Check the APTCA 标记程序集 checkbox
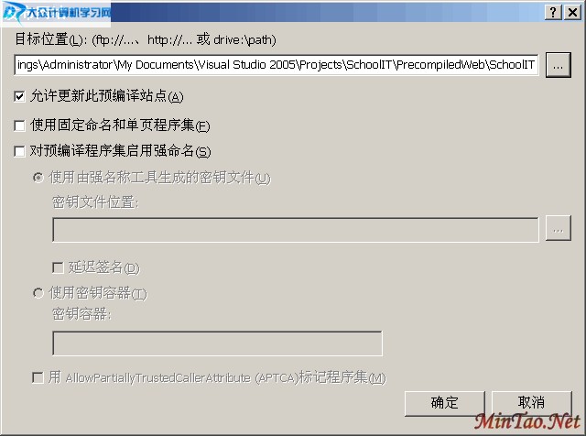 click(x=38, y=377)
